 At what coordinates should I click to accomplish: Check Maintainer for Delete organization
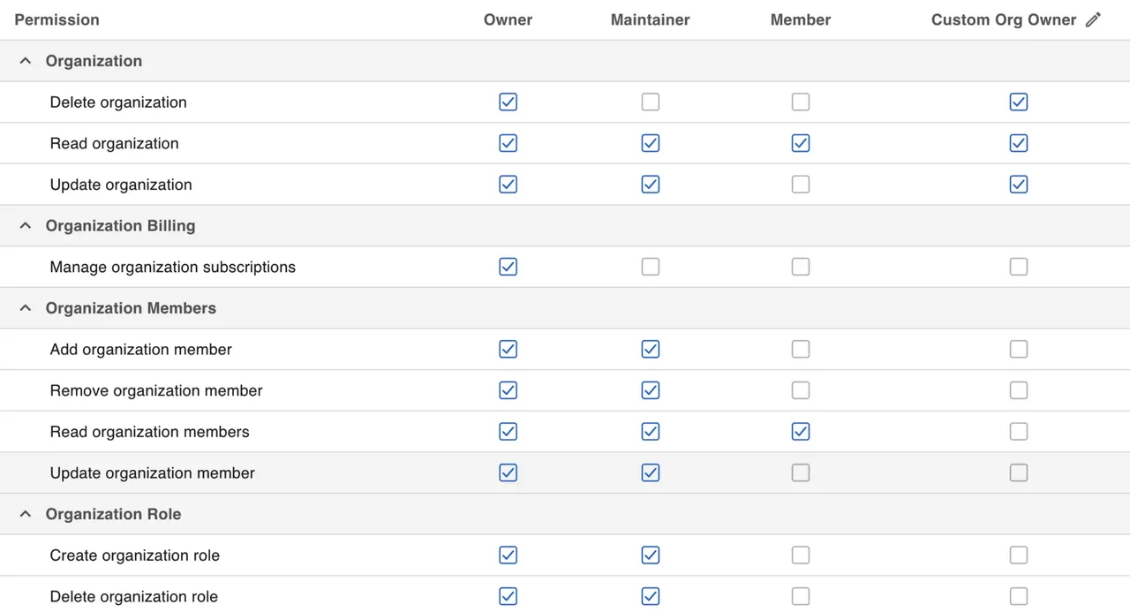pyautogui.click(x=651, y=102)
